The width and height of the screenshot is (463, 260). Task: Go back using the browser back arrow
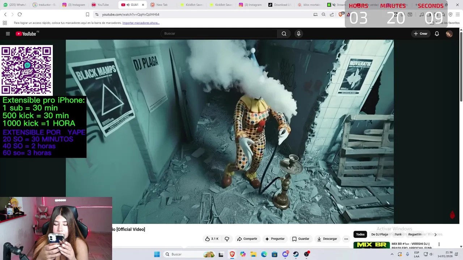point(5,14)
